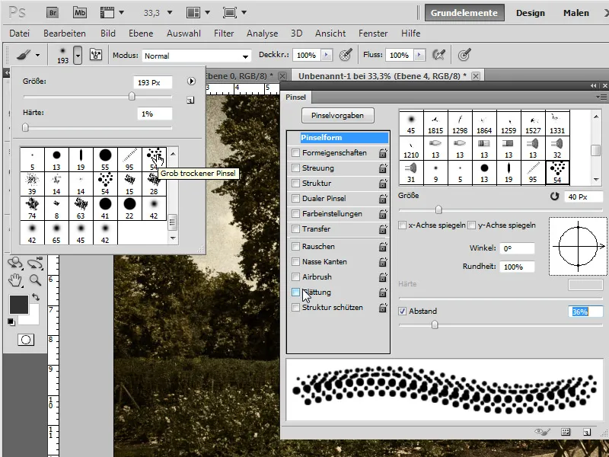Uncheck the Abstand checkbox
Screen dimensions: 609x457
click(403, 311)
